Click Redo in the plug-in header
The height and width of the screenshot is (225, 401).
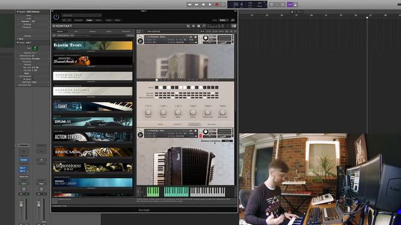pyautogui.click(x=117, y=20)
